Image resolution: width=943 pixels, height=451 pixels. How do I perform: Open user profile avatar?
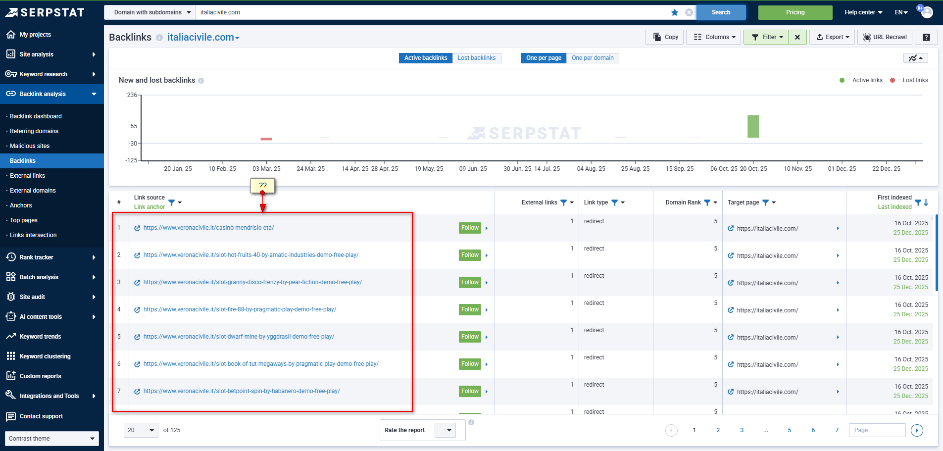tap(927, 12)
